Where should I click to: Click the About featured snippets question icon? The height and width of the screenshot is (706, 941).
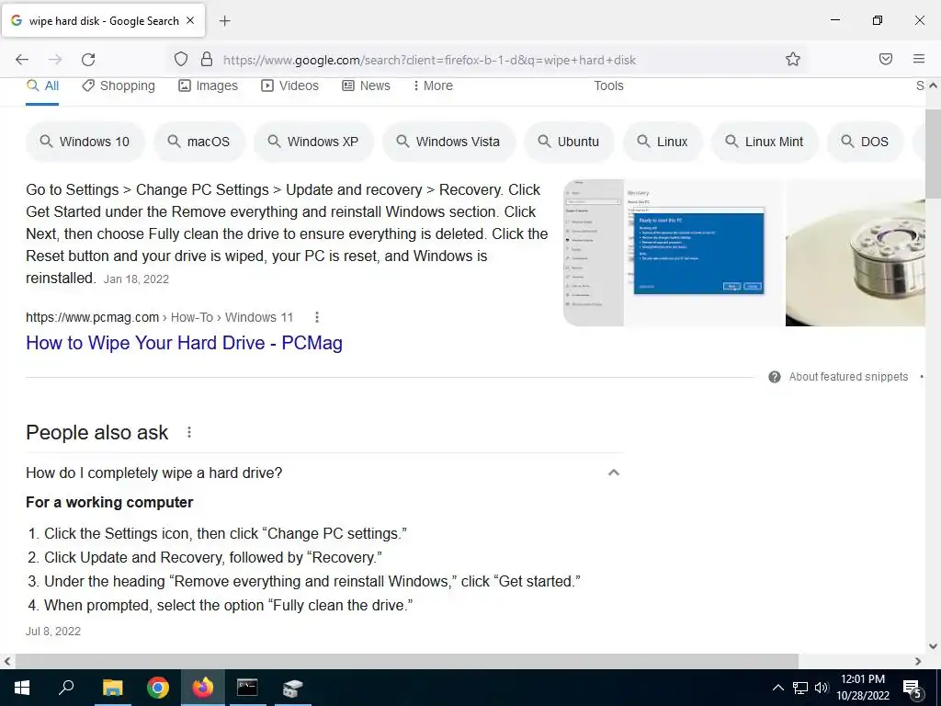[x=775, y=377]
